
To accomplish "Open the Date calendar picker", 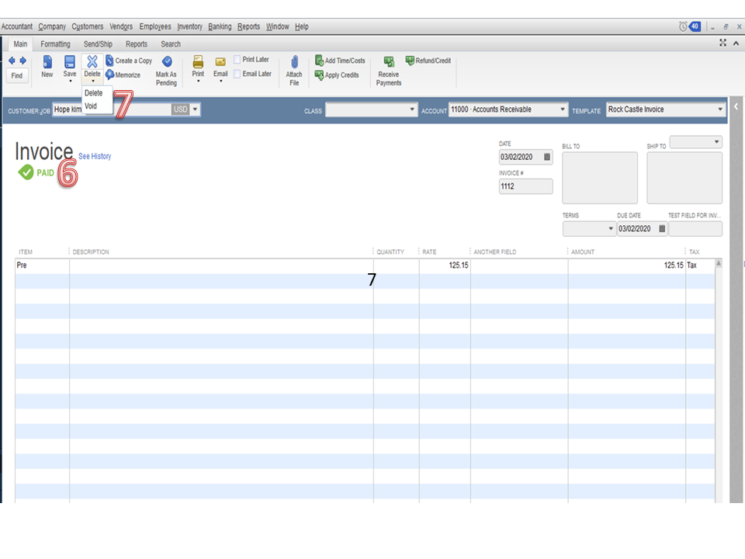I will [x=547, y=157].
